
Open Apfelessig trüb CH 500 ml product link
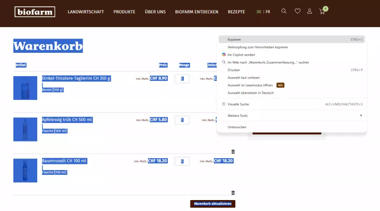67,120
